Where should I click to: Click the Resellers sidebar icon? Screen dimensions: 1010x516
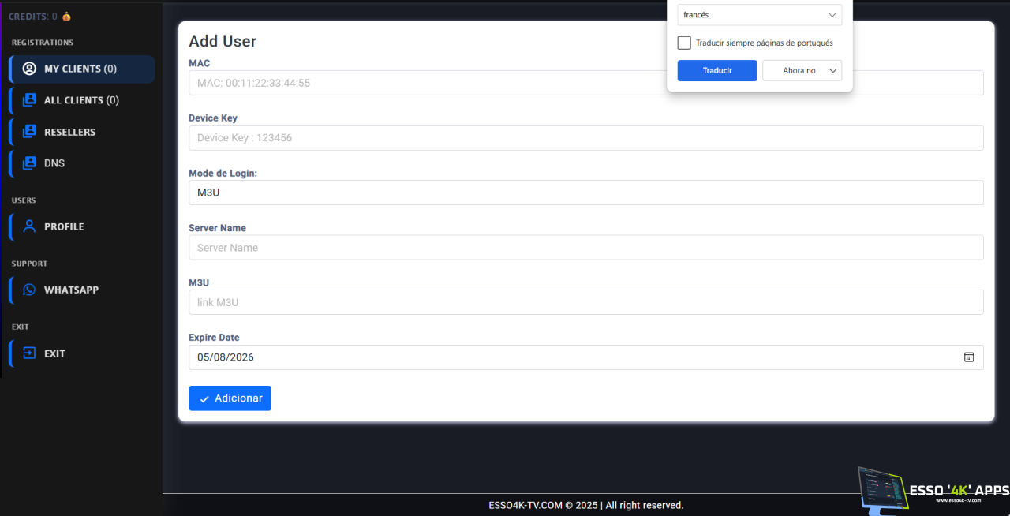pyautogui.click(x=29, y=132)
